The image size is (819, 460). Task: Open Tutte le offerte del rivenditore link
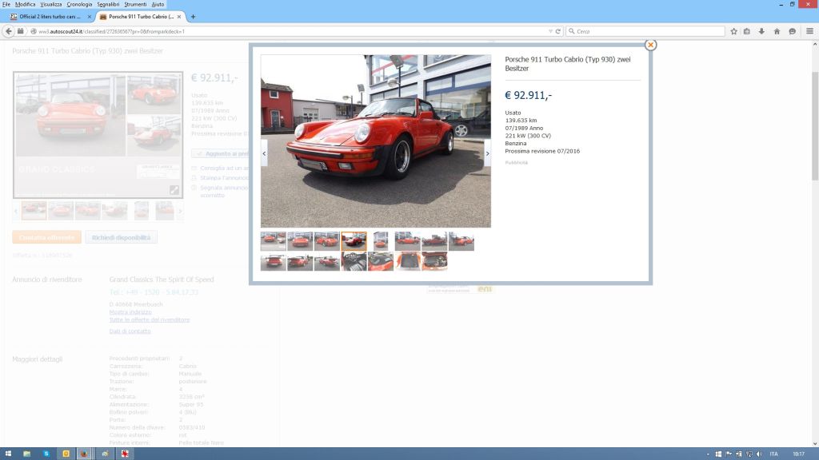click(150, 319)
